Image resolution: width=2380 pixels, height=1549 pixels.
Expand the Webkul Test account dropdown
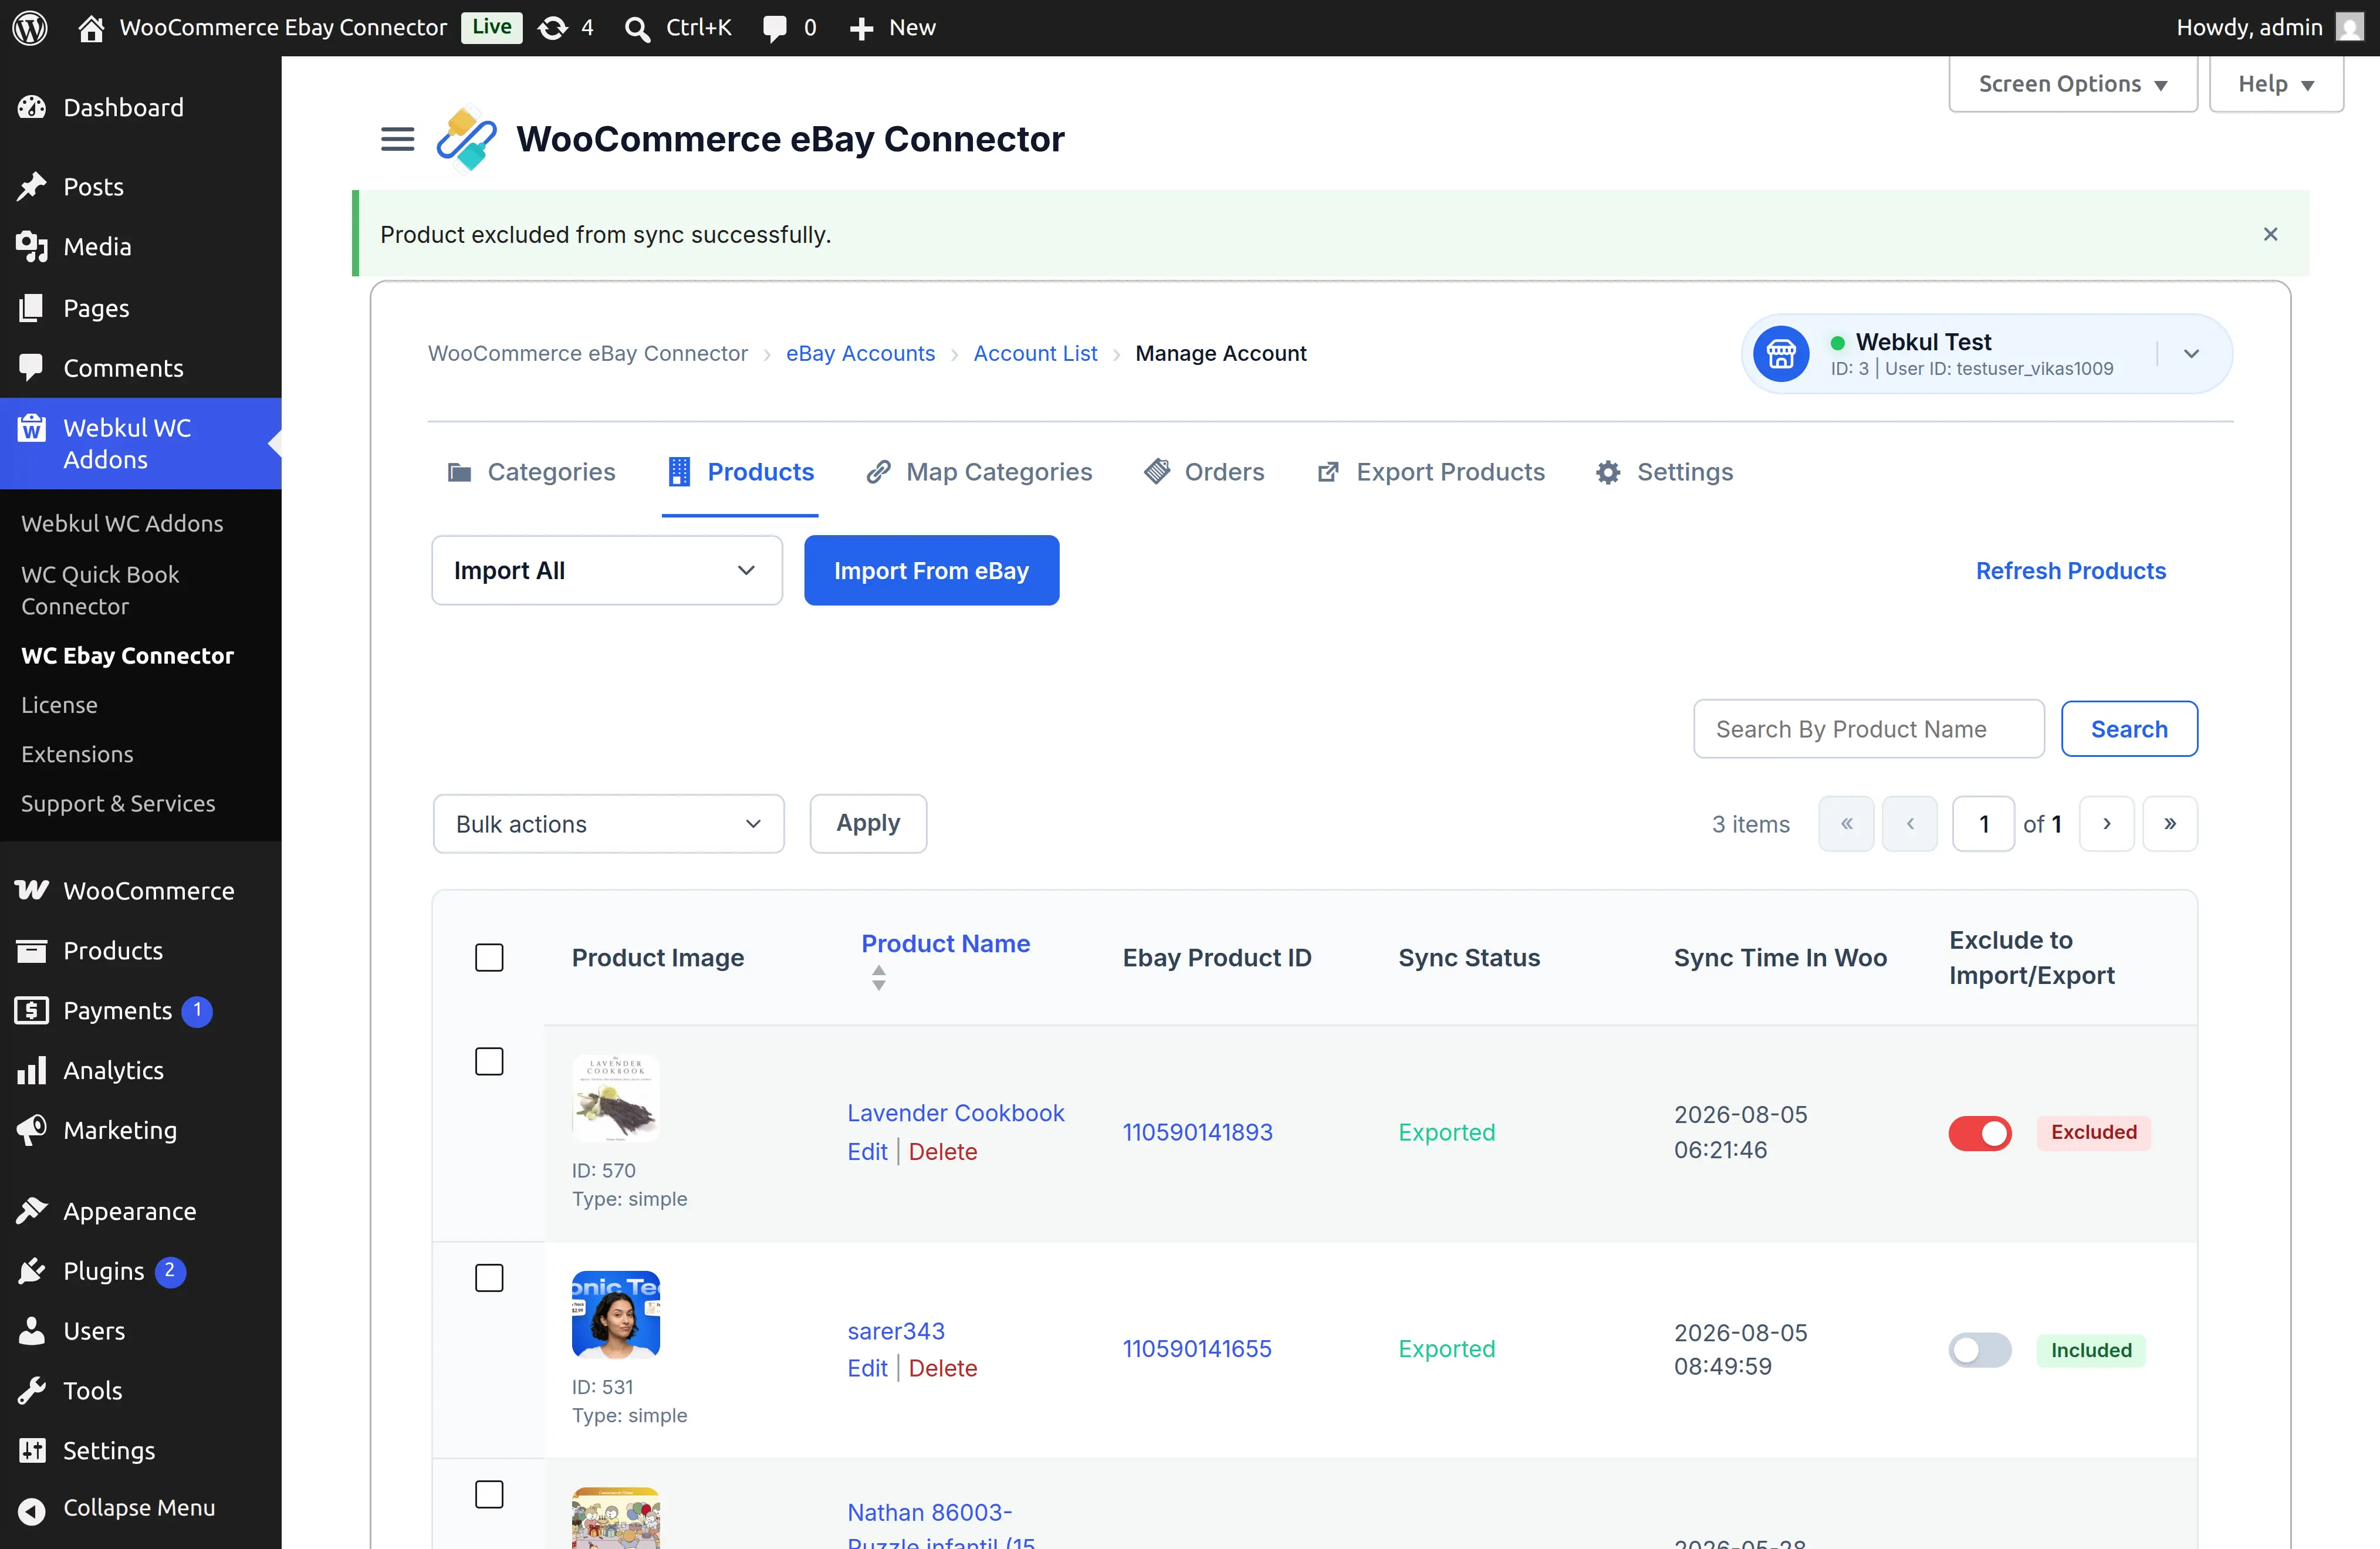click(2191, 354)
